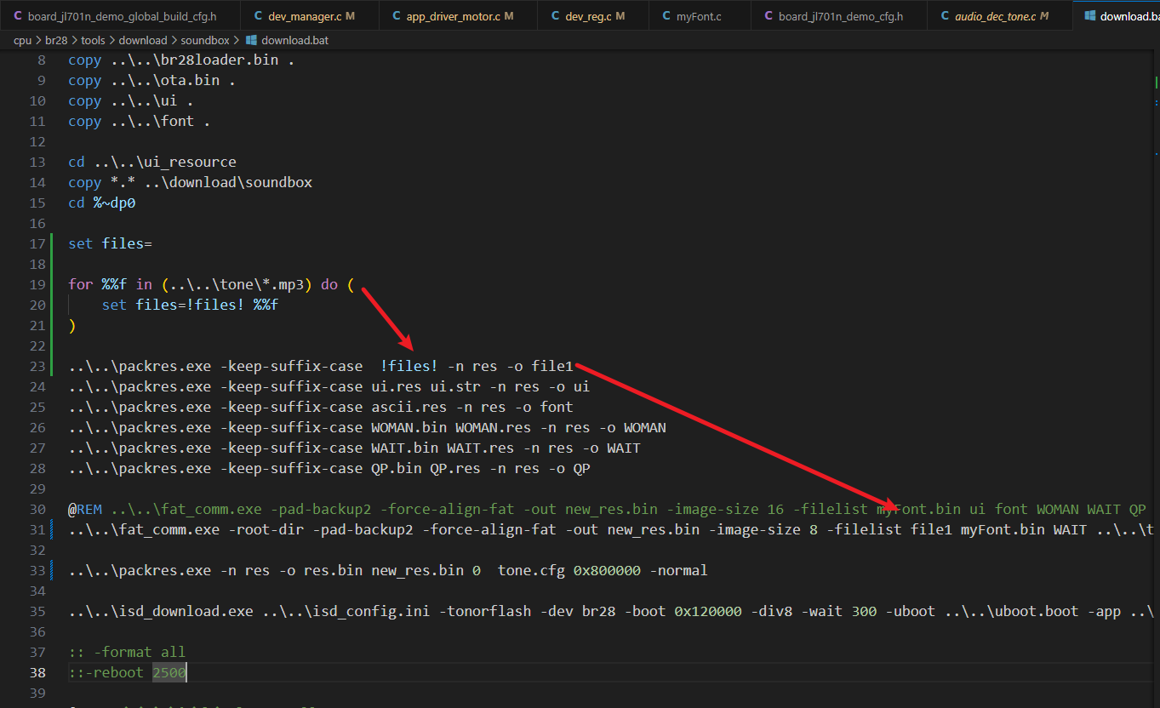Click "WOMAN.bin" on line 26
Screen dimensions: 1160x708
point(409,427)
